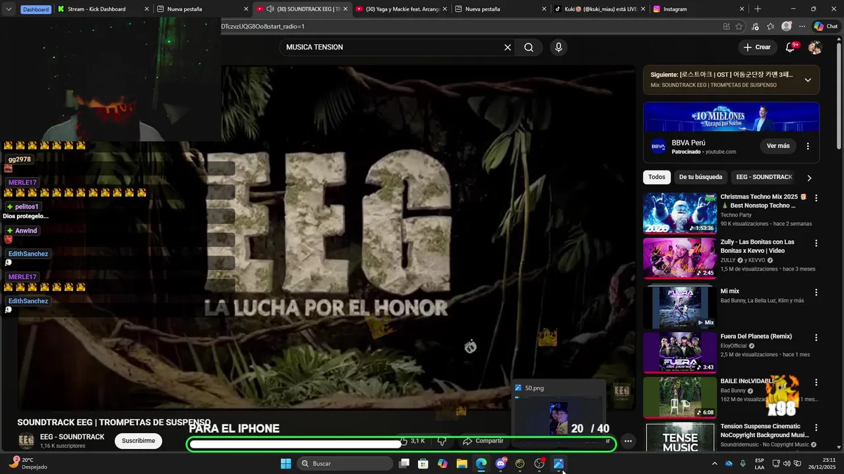Open Zully - Las Bonitas con Las Bonitas title
Viewport: 844px width, 474px height.
point(757,246)
